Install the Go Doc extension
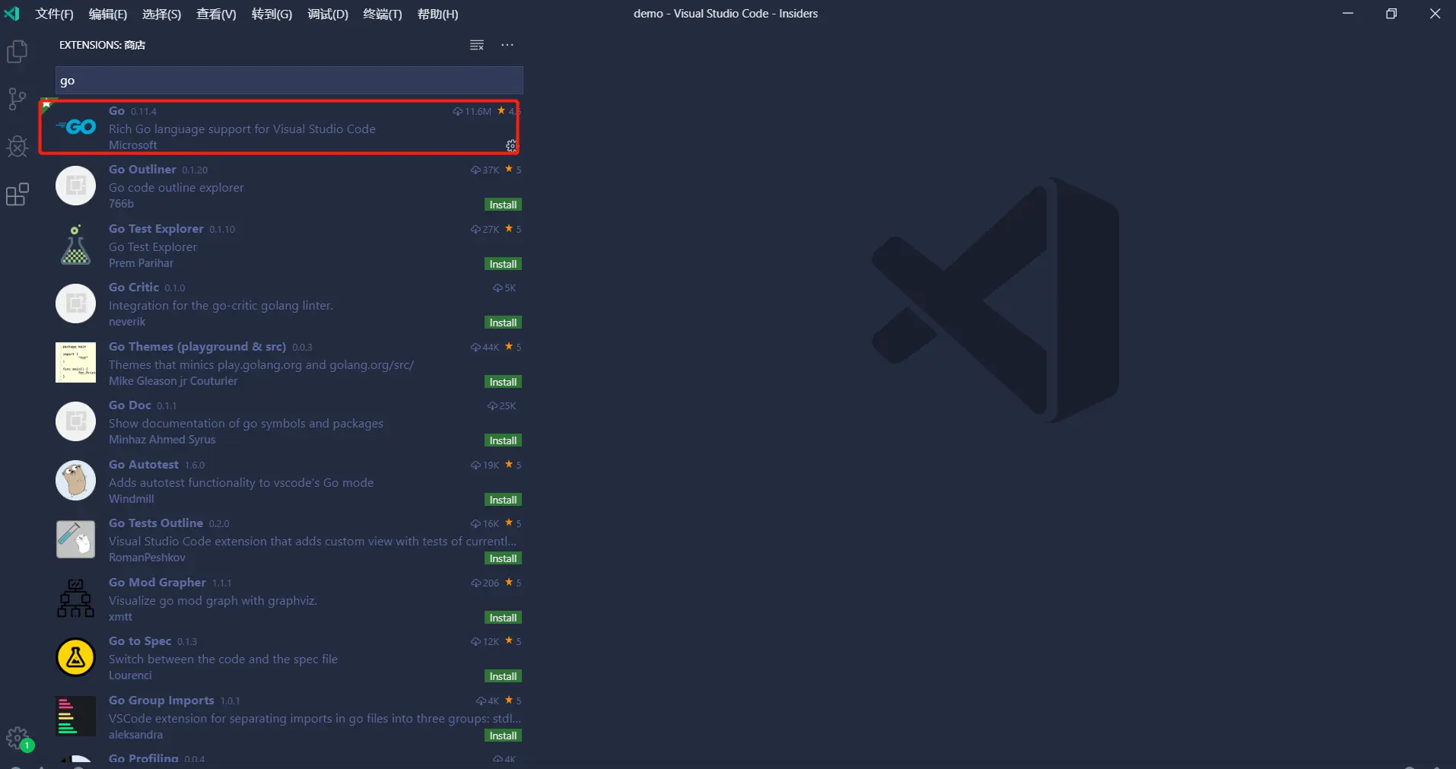1456x769 pixels. [x=503, y=440]
